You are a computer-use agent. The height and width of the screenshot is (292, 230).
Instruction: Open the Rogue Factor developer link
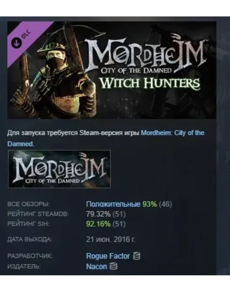108,256
